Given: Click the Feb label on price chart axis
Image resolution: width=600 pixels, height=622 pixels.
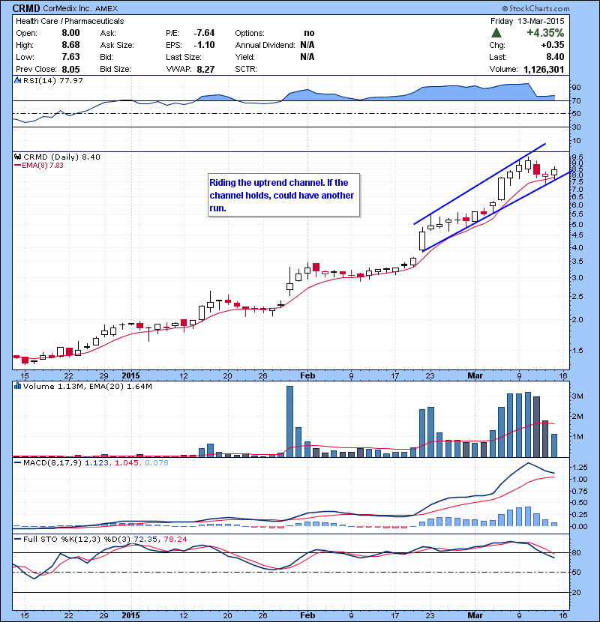Looking at the screenshot, I should tap(307, 375).
